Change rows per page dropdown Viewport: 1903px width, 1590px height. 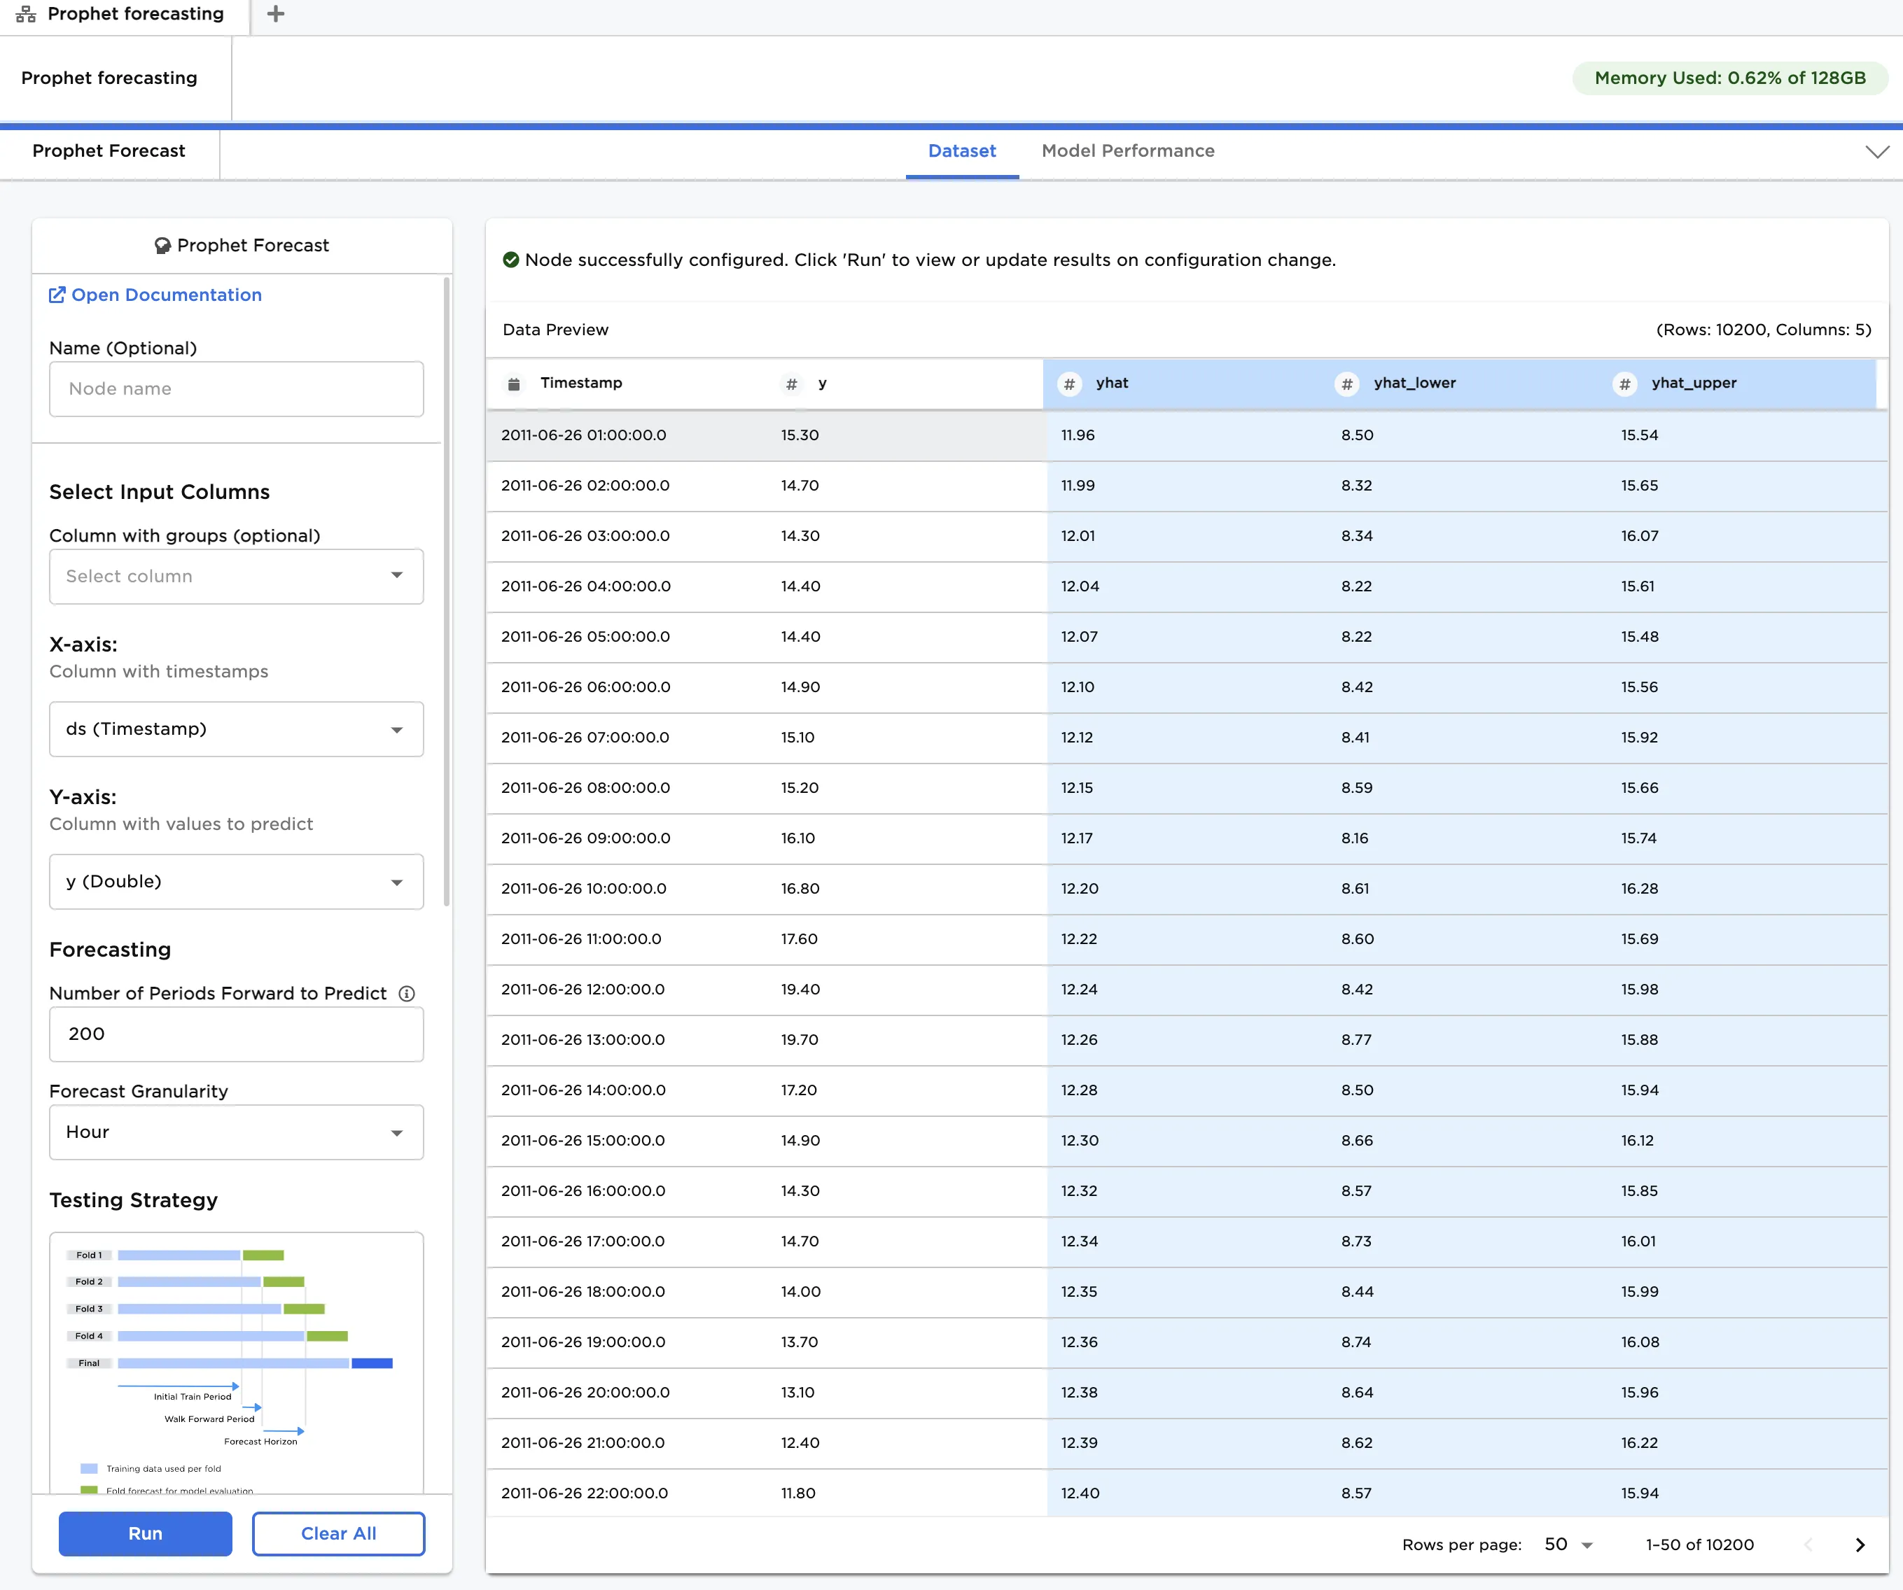(x=1568, y=1545)
